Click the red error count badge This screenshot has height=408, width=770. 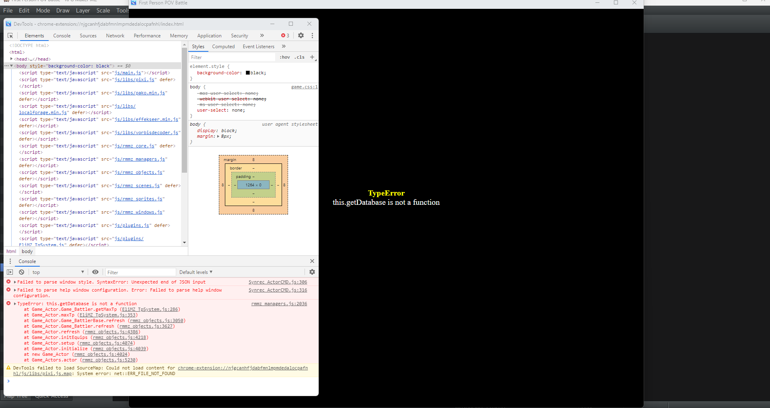(285, 36)
